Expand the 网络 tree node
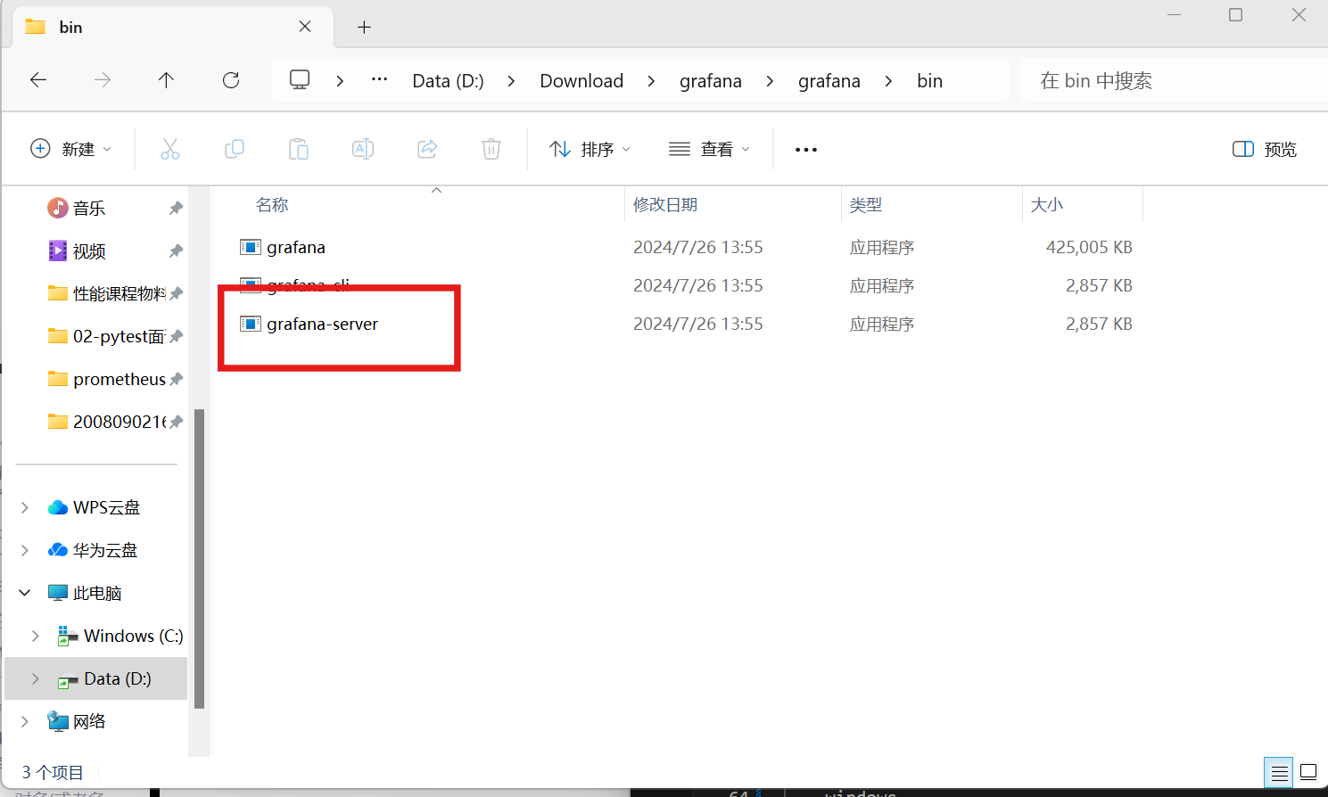This screenshot has height=797, width=1328. pos(25,721)
